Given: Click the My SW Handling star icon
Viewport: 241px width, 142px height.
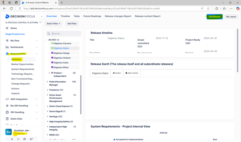Looking at the screenshot, I should pos(7,106).
